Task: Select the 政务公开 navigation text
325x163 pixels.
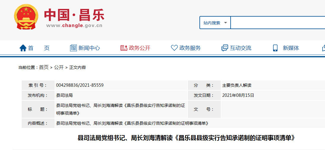Action: [139, 48]
